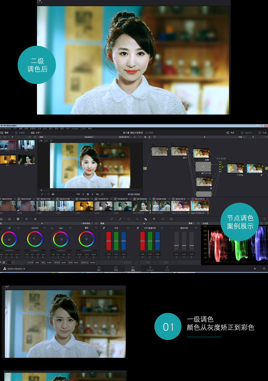The image size is (268, 381).
Task: Open the Power Window palette icon
Action: [x=129, y=219]
